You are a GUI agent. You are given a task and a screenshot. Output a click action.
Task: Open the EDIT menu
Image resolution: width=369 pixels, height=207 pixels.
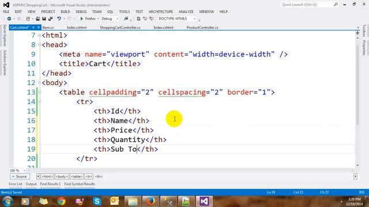(x=18, y=11)
